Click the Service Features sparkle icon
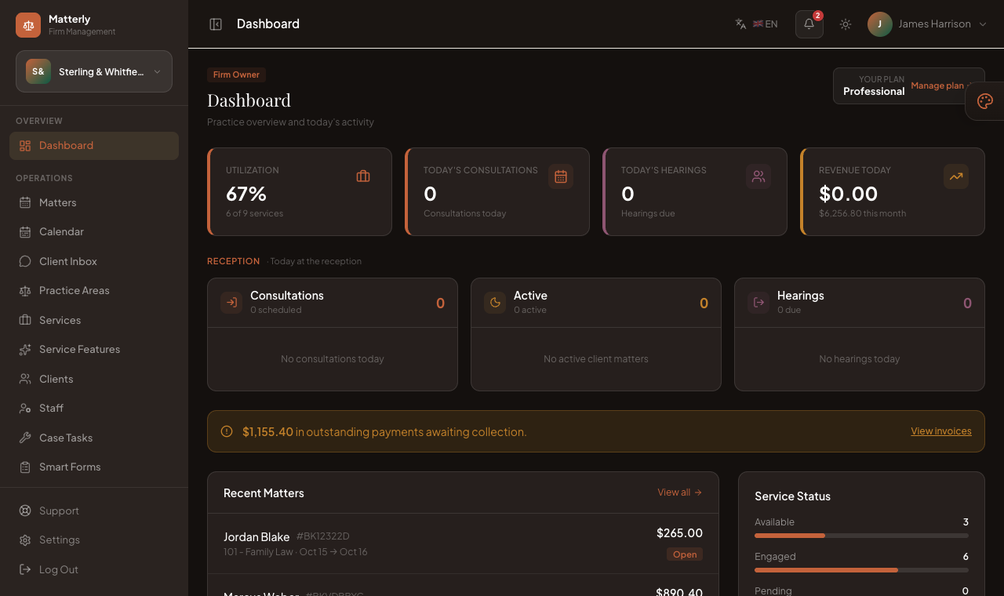Screen dimensions: 1004x596 pos(25,350)
